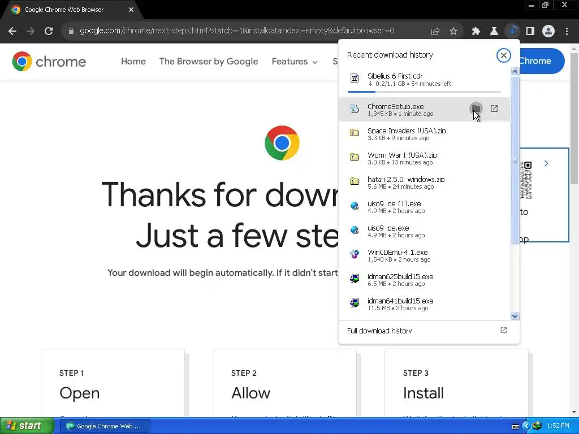Click the taskbar clock showing 1:52 PM
The image size is (579, 434).
point(558,426)
